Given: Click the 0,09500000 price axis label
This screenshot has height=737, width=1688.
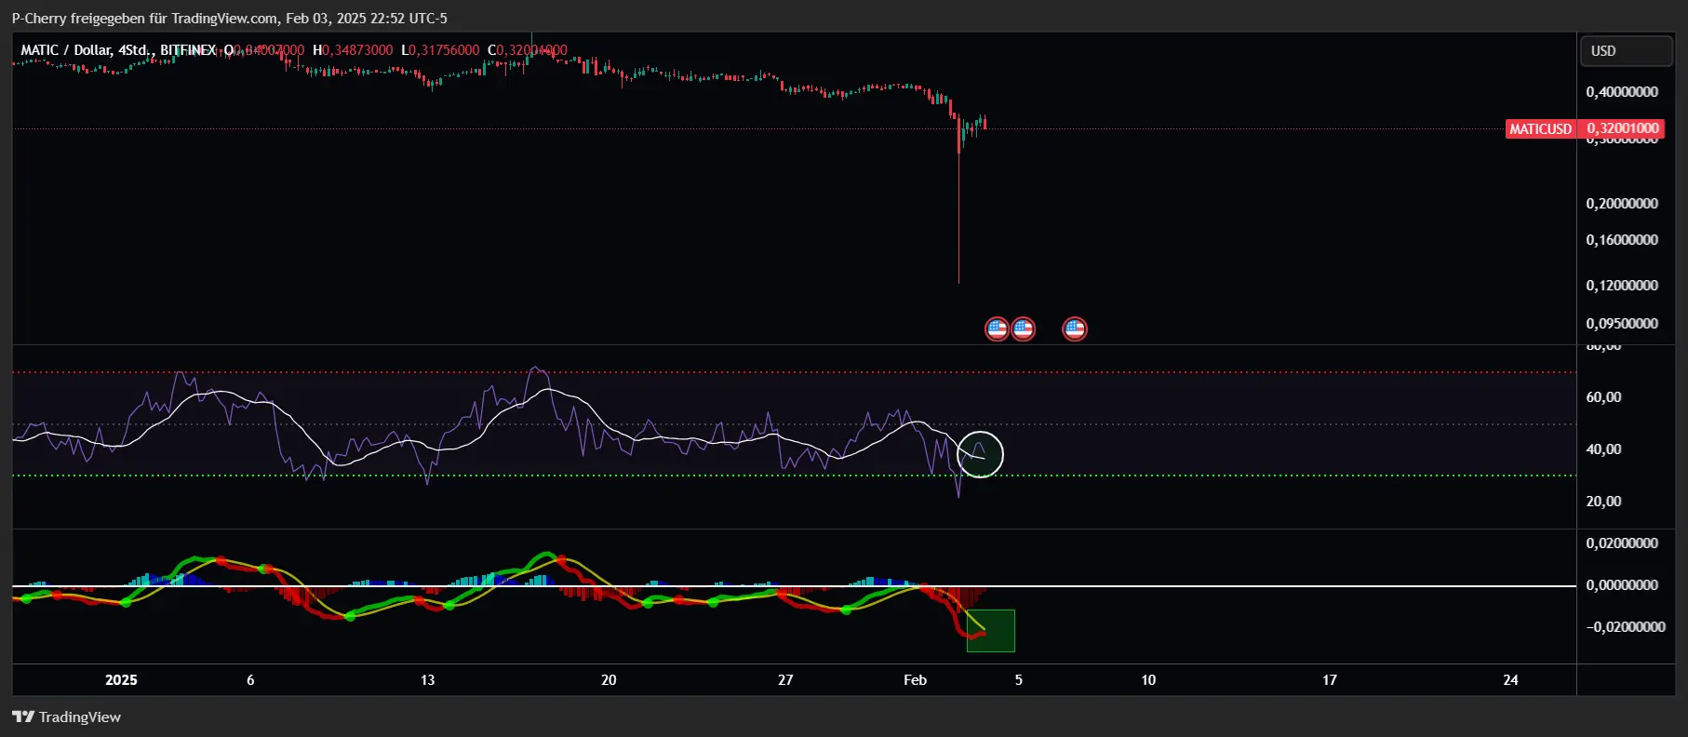Looking at the screenshot, I should pos(1622,324).
